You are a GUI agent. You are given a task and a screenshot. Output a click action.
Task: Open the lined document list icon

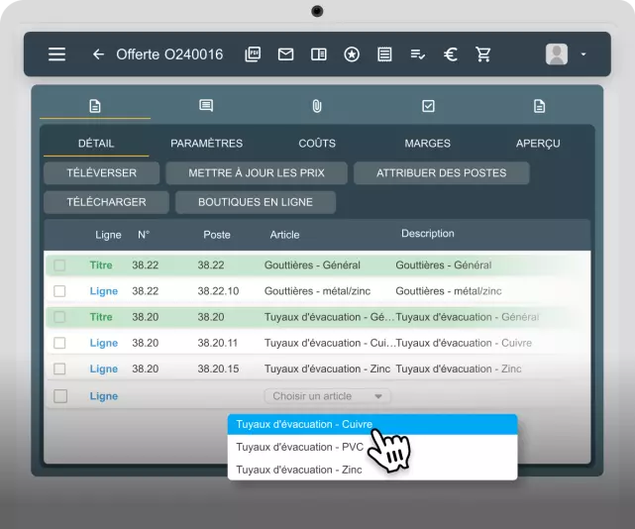(x=384, y=54)
